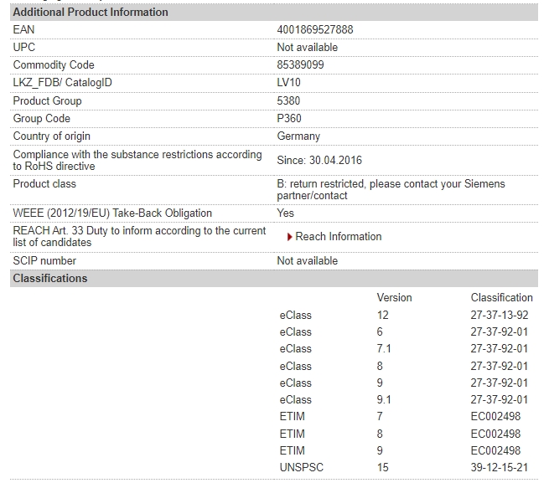Viewport: 549px width, 483px height.
Task: Select the UNSPSC classification 39-12-15-21
Action: click(500, 468)
